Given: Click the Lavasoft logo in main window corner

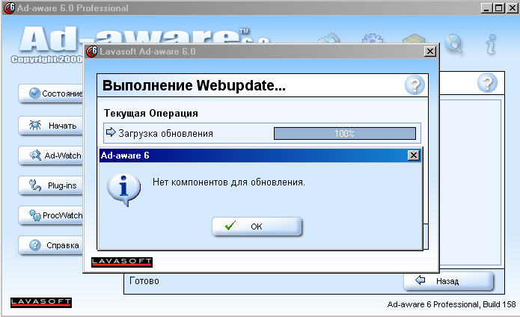Looking at the screenshot, I should [41, 303].
